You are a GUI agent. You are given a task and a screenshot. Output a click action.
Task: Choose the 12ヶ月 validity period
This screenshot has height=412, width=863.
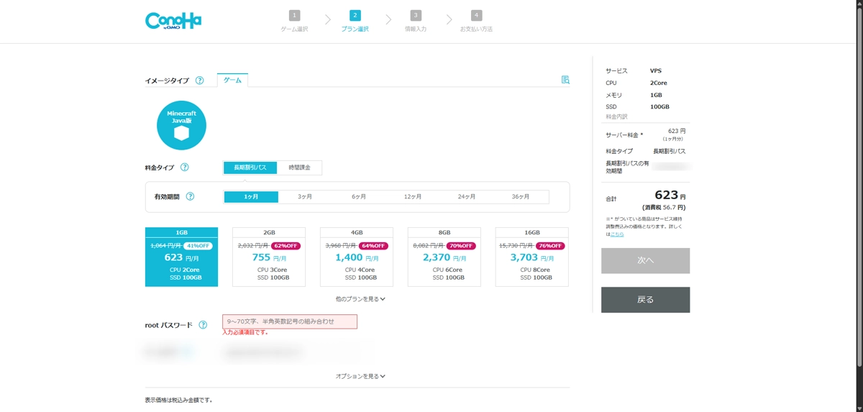(x=413, y=197)
